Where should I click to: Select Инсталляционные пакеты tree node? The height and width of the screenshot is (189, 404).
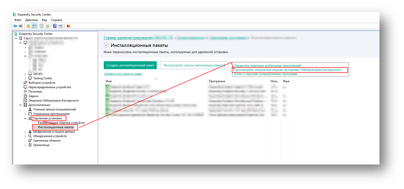(x=56, y=128)
